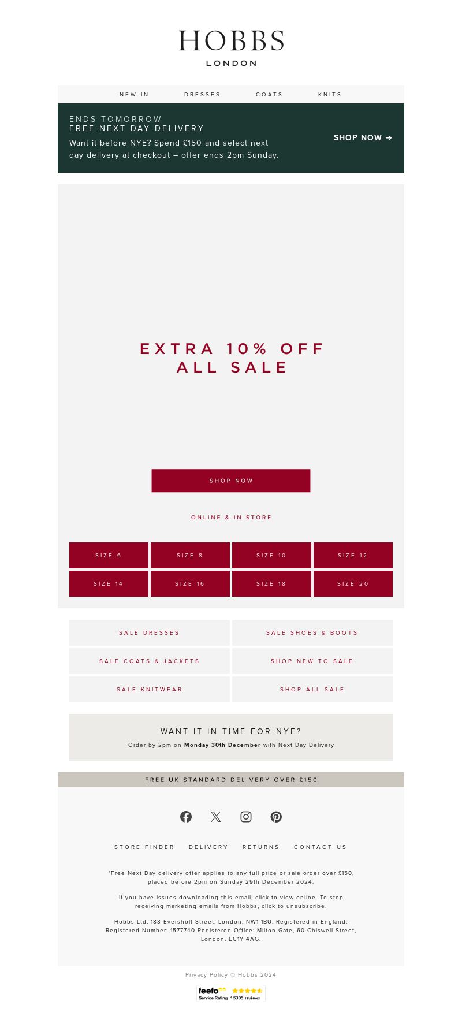This screenshot has height=1016, width=462.
Task: Open Sale Dresses category
Action: click(150, 632)
